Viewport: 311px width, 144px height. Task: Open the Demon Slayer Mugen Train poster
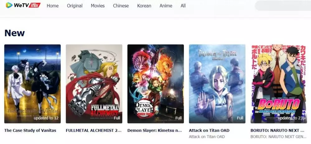(x=155, y=84)
